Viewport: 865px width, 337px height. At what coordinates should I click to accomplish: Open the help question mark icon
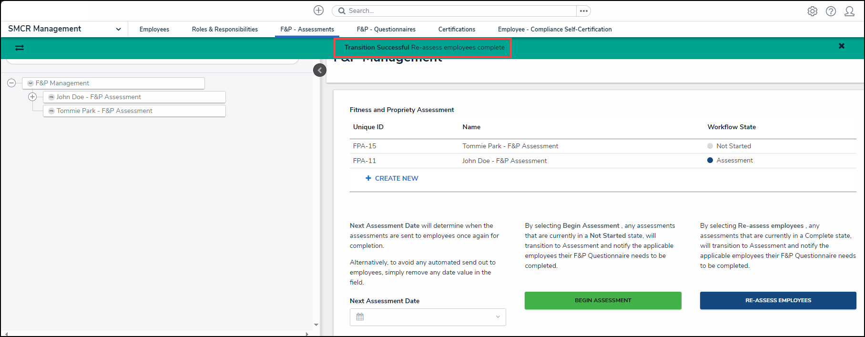pos(831,11)
